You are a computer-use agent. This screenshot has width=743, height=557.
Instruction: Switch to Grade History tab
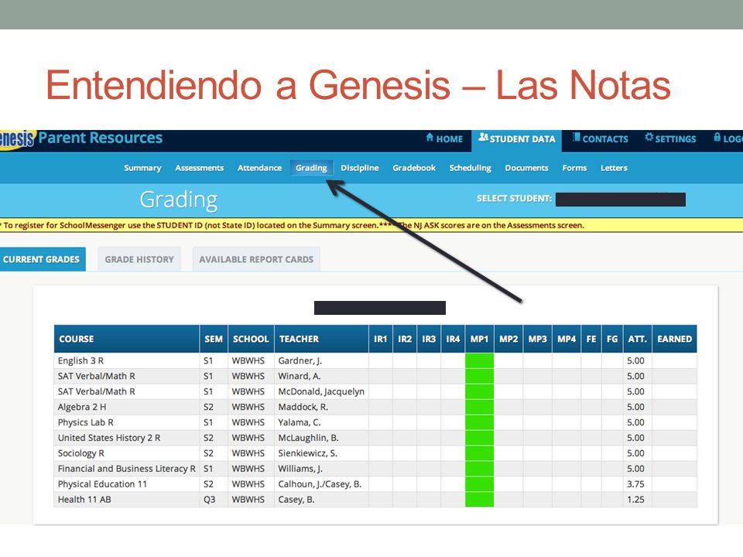[x=139, y=259]
